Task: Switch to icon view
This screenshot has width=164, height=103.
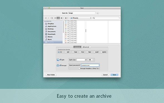Action: click(x=52, y=18)
